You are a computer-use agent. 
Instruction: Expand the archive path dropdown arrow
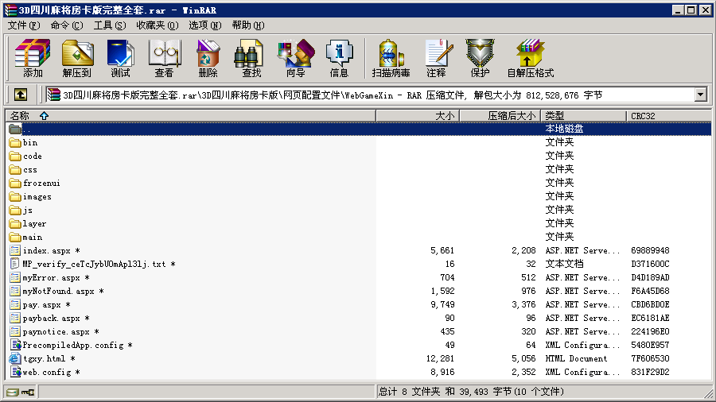[700, 95]
